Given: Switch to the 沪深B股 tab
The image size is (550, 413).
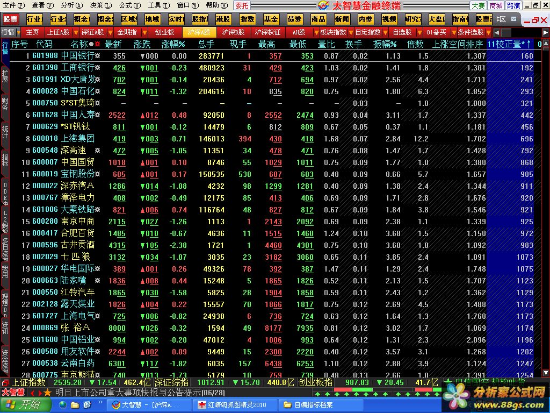Looking at the screenshot, I should pyautogui.click(x=233, y=32).
